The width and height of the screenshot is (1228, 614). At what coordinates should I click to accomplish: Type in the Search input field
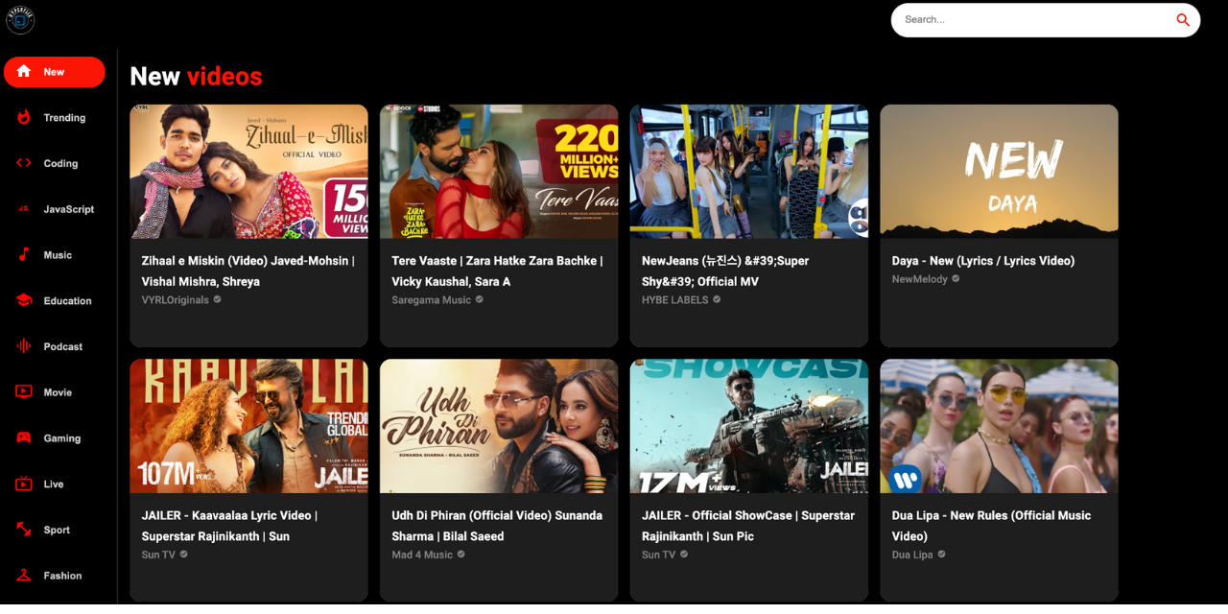1031,20
